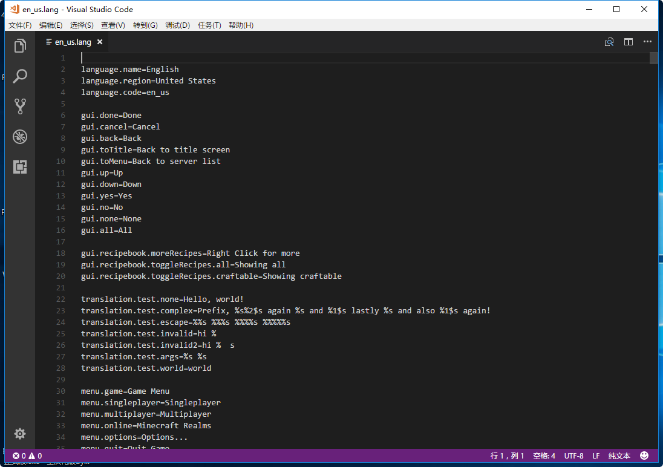Image resolution: width=663 pixels, height=467 pixels.
Task: Click the line menu.game=Game Menu
Action: point(125,391)
